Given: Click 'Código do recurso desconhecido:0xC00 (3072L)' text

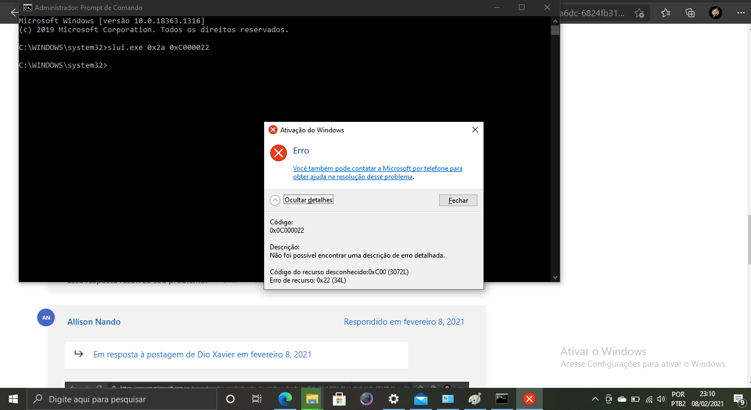Looking at the screenshot, I should (339, 272).
